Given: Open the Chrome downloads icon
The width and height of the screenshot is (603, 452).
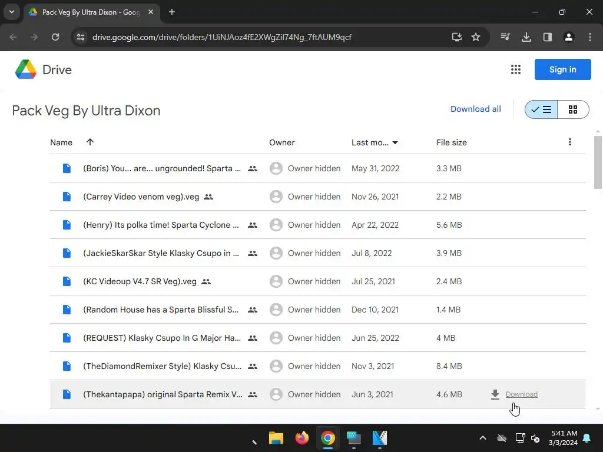Looking at the screenshot, I should point(526,37).
